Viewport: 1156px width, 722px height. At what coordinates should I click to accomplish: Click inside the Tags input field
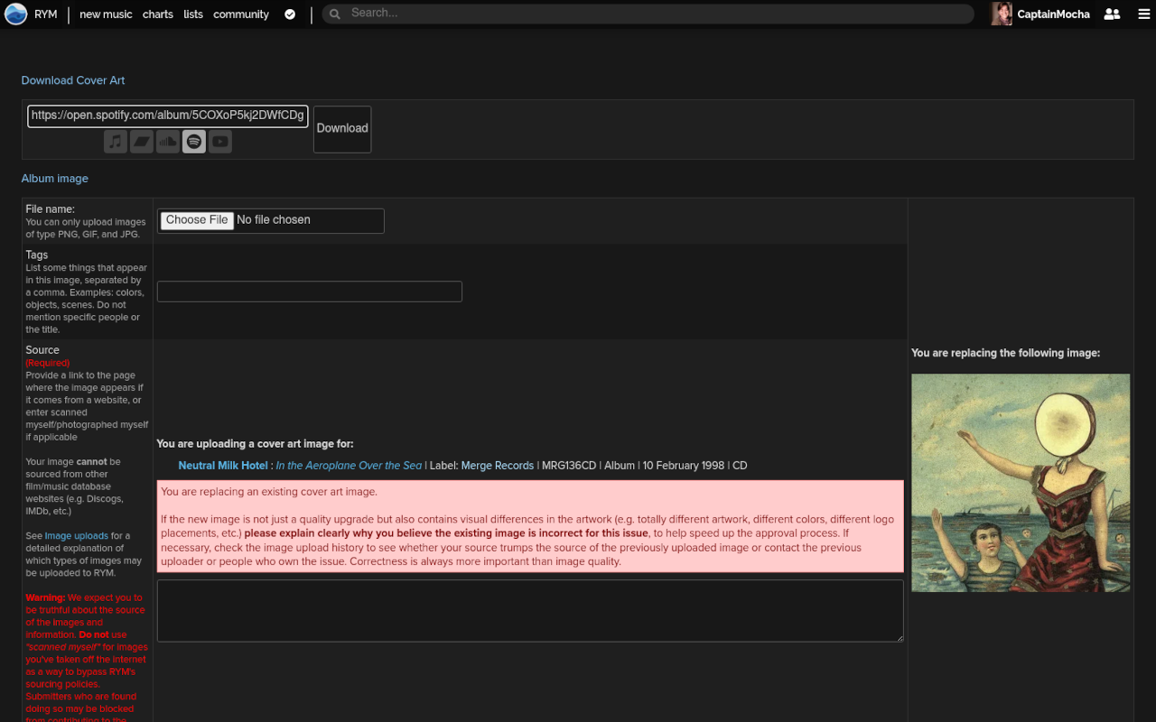(x=309, y=291)
